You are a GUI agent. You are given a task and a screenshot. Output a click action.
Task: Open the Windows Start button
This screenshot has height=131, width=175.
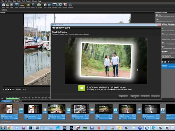3,128
